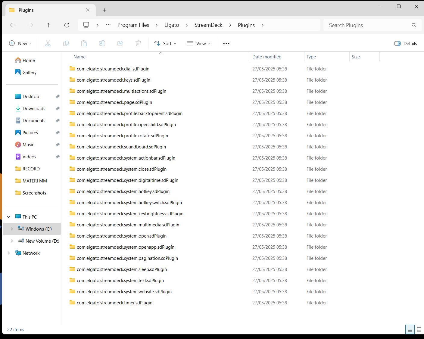Sort files by the Name column header
This screenshot has height=339, width=424.
(79, 57)
